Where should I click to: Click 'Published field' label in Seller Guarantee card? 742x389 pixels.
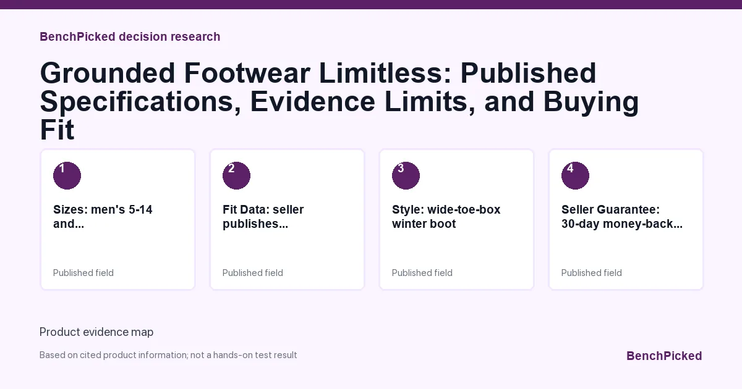pyautogui.click(x=592, y=273)
